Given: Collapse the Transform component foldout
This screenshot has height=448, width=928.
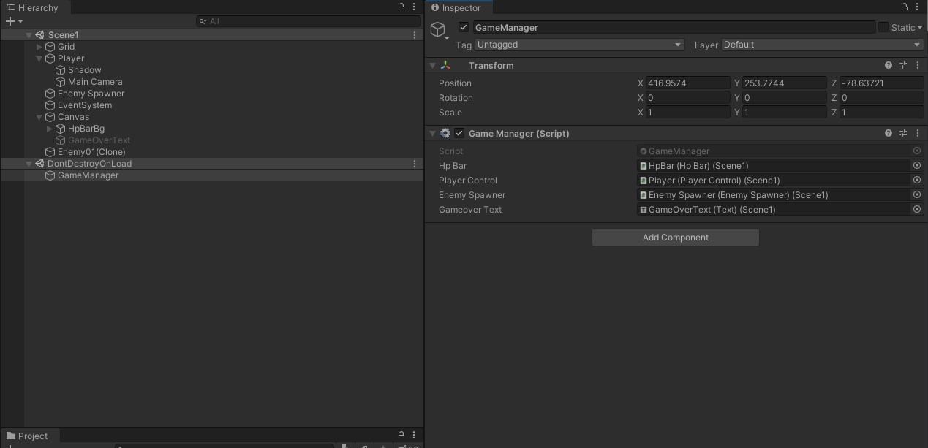Looking at the screenshot, I should pyautogui.click(x=433, y=65).
